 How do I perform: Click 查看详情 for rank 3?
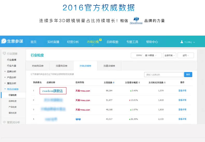182,110
